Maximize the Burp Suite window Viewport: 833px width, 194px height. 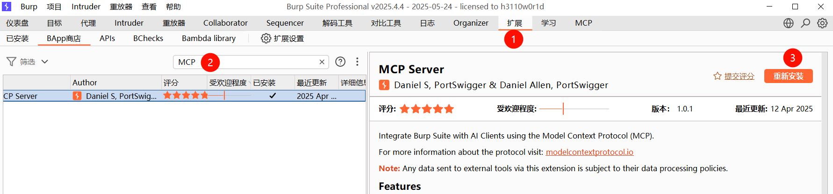click(x=795, y=7)
